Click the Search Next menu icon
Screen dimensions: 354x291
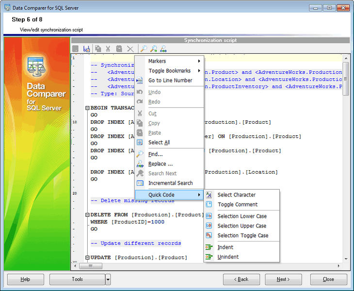tap(140, 173)
